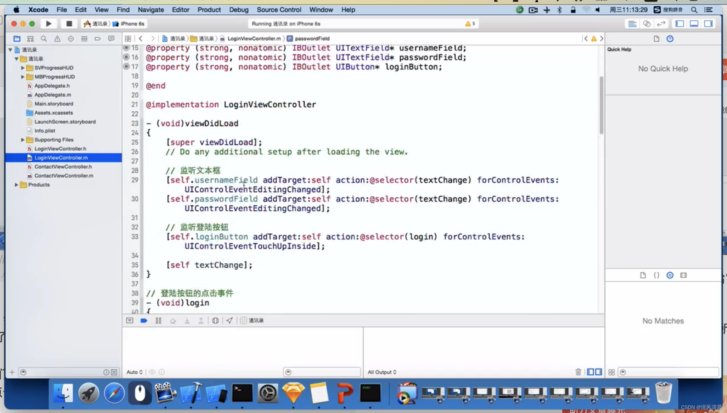Open the Product menu

pyautogui.click(x=209, y=10)
